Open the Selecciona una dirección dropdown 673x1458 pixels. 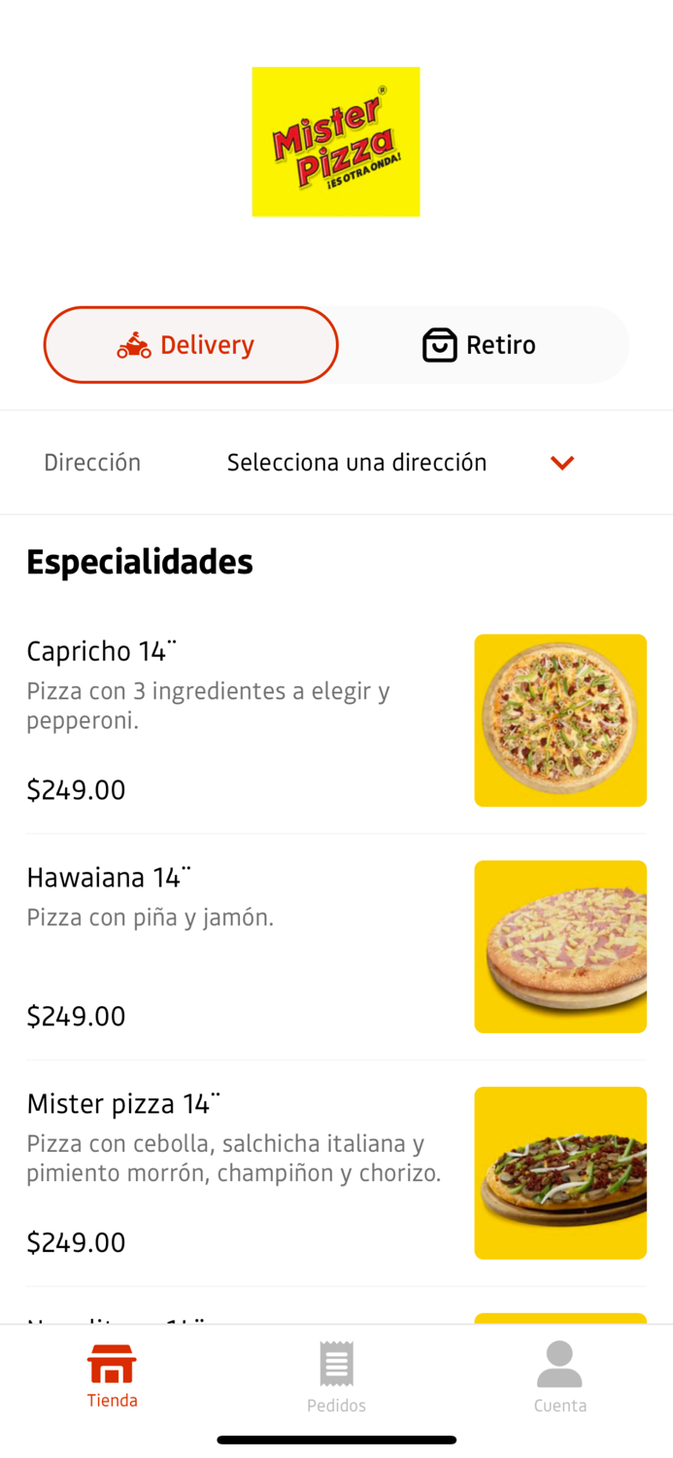(x=356, y=462)
